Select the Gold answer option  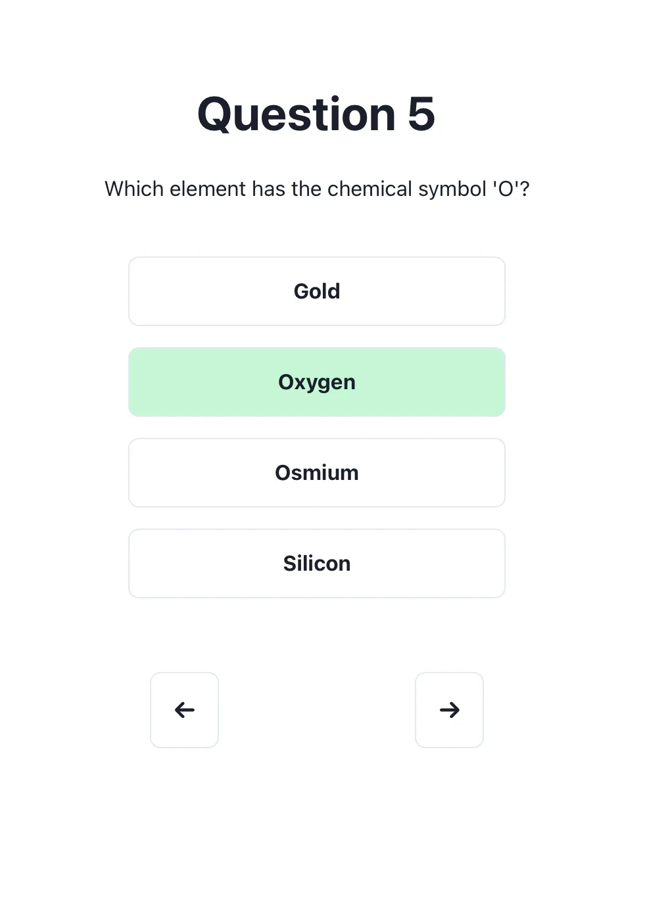(x=316, y=291)
